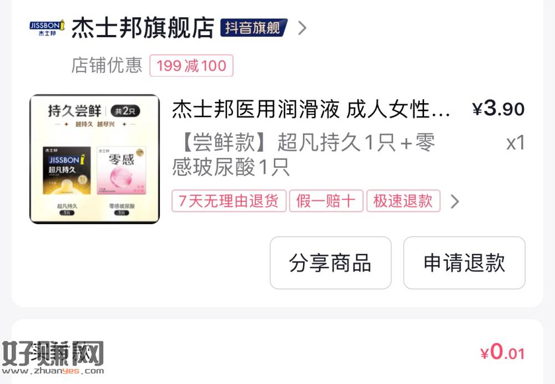Tap the black 超凡持久 box in thumbnail
This screenshot has width=555, height=384.
pos(67,170)
